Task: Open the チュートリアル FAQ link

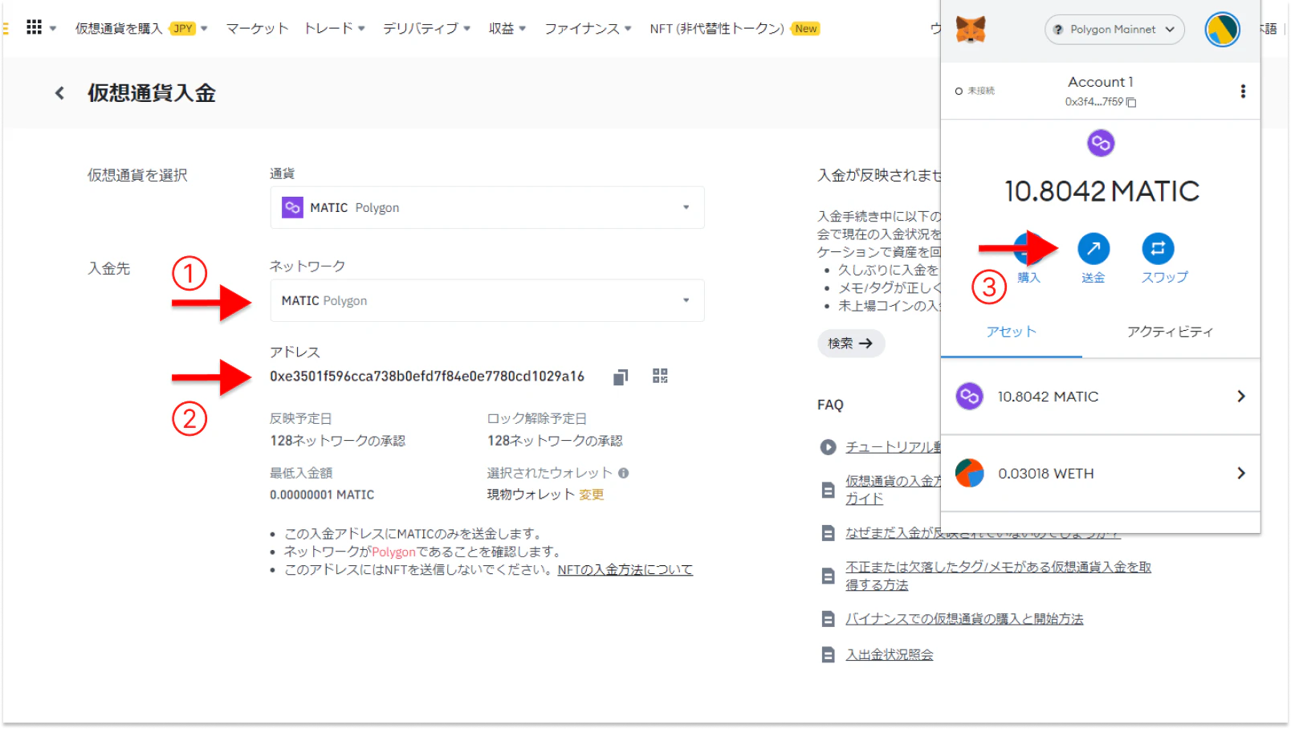Action: click(893, 447)
